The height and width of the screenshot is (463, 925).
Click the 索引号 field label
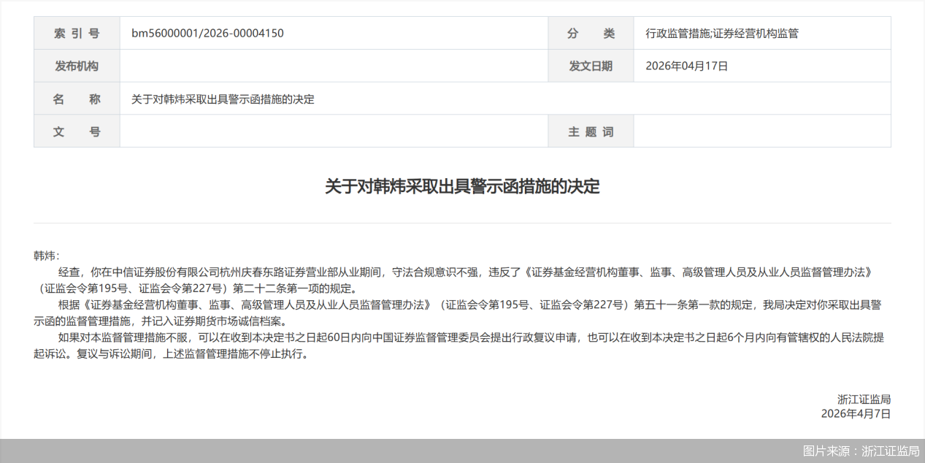point(77,33)
